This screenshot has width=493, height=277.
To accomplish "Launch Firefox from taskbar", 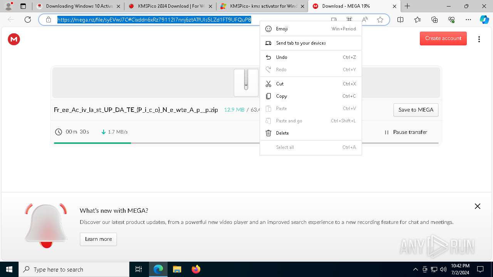I will (x=196, y=269).
